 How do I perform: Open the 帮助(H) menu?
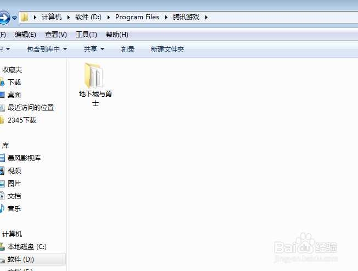click(117, 35)
